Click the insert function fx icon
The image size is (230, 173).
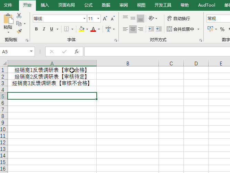pos(77,52)
